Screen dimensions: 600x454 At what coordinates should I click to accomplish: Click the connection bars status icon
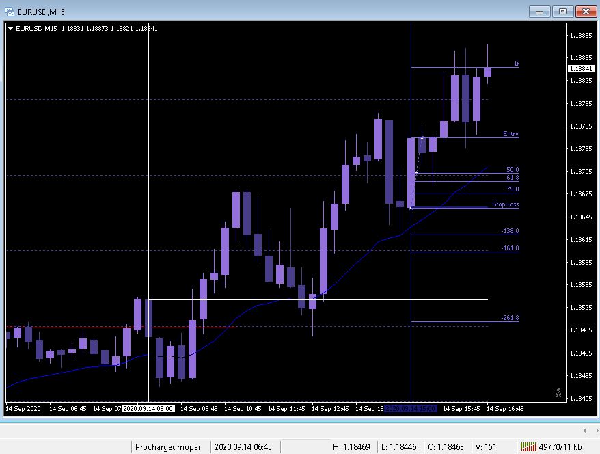(528, 446)
